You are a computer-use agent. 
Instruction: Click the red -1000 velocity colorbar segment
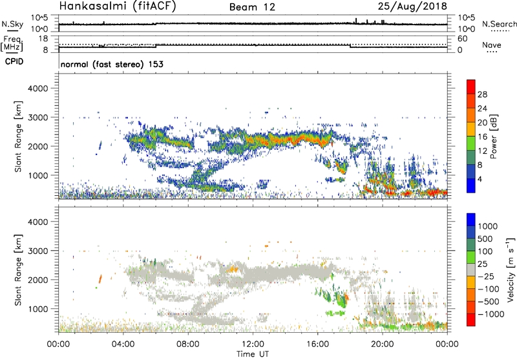tap(471, 320)
